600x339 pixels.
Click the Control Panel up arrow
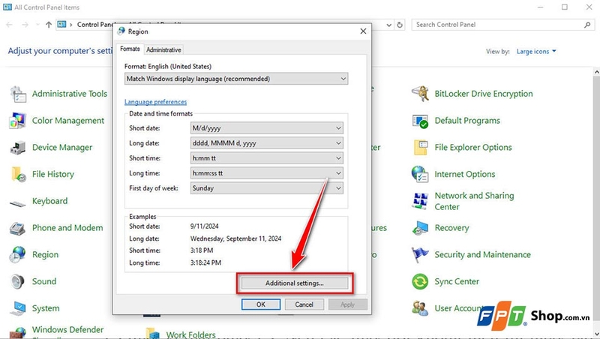tap(49, 25)
